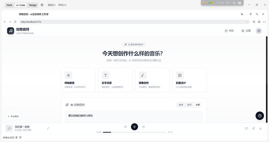Click the cloud sync icon in title row

pyautogui.click(x=242, y=14)
